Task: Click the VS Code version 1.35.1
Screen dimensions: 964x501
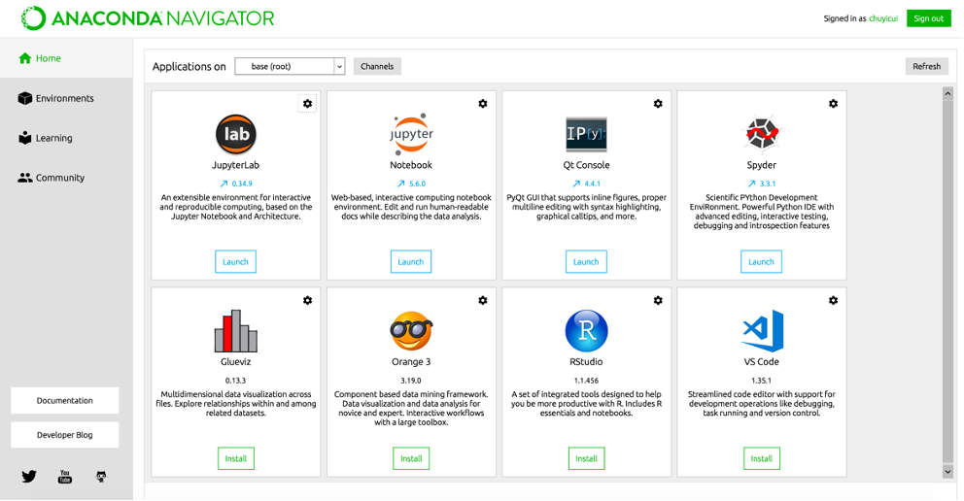Action: click(x=762, y=381)
